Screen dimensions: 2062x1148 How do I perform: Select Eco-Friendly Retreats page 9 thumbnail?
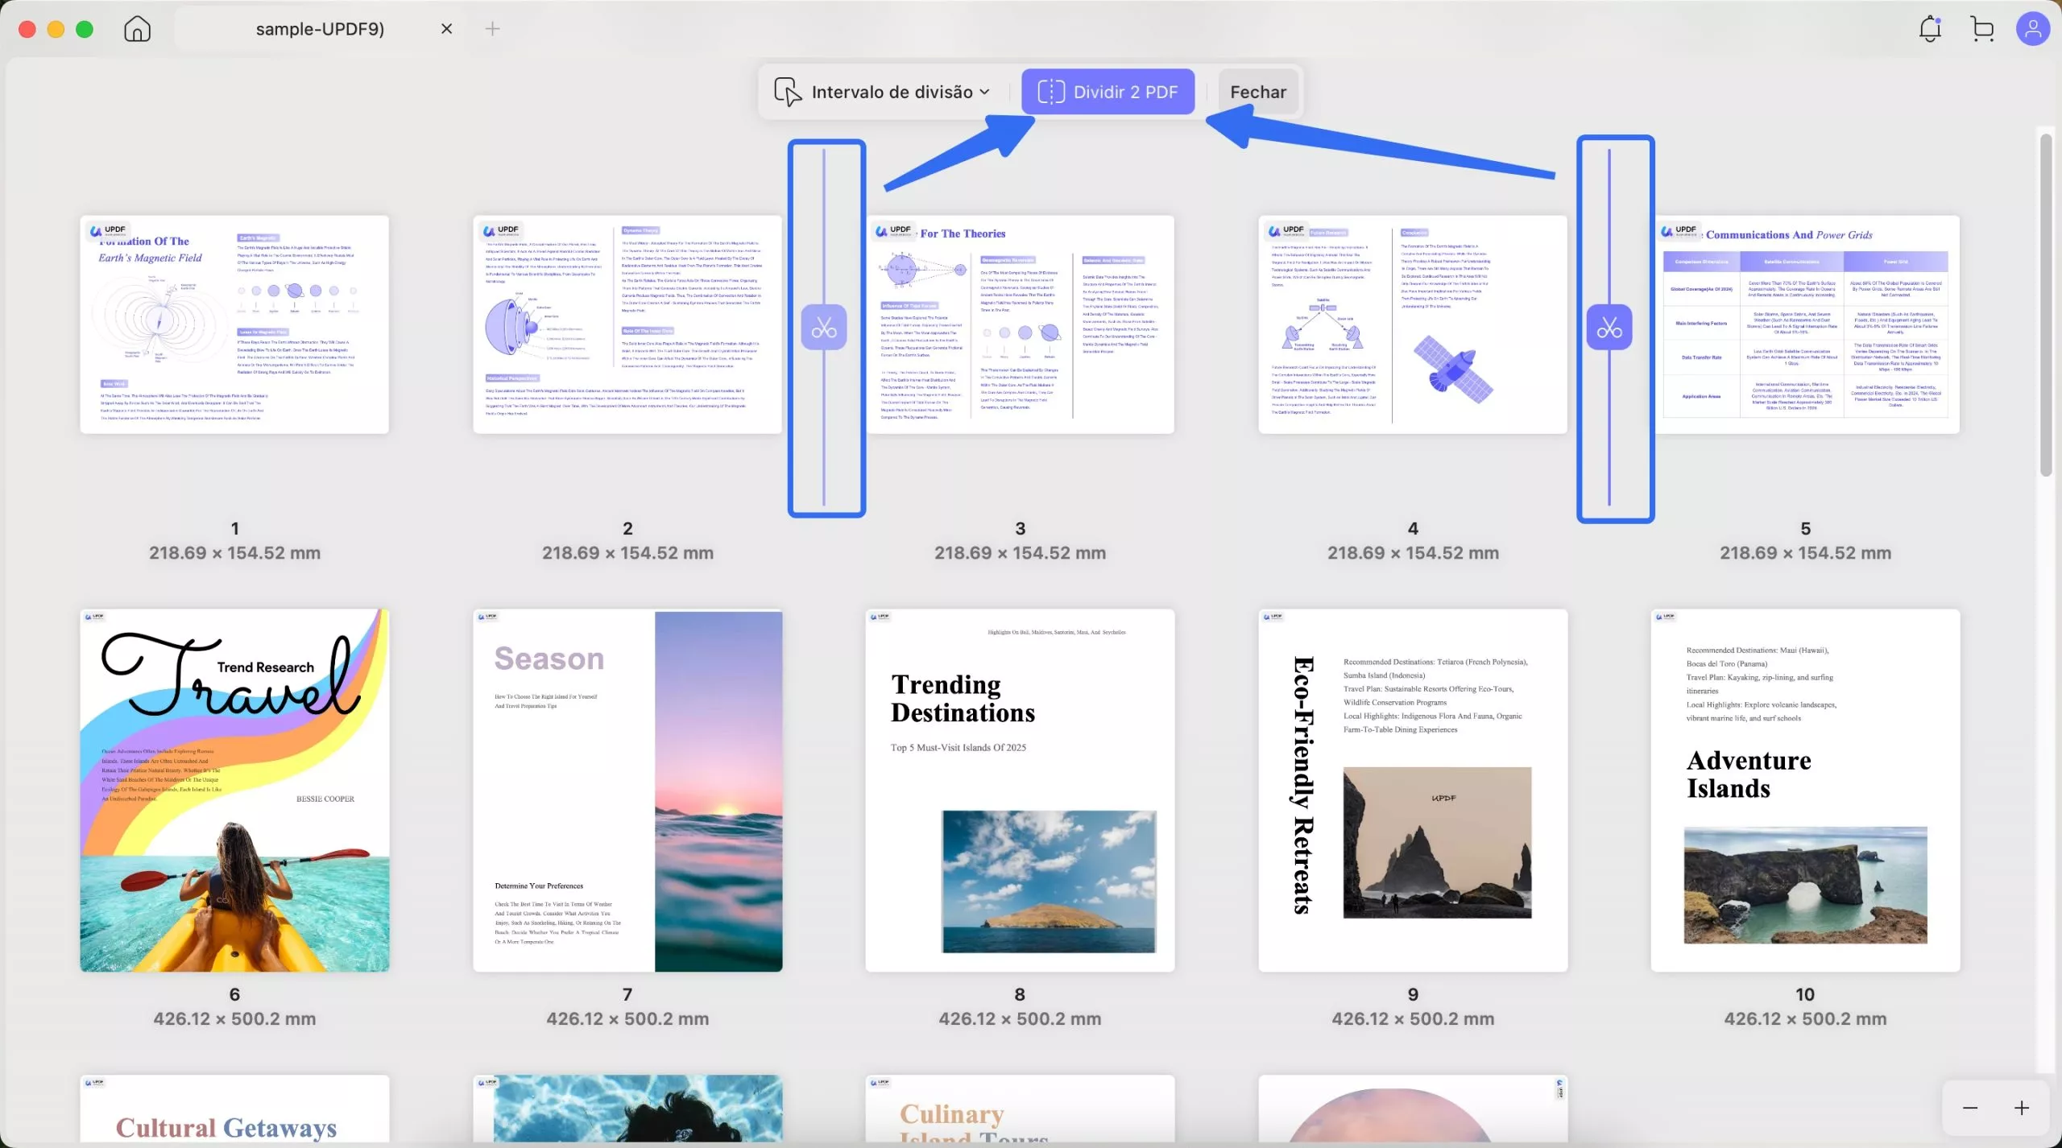1413,790
